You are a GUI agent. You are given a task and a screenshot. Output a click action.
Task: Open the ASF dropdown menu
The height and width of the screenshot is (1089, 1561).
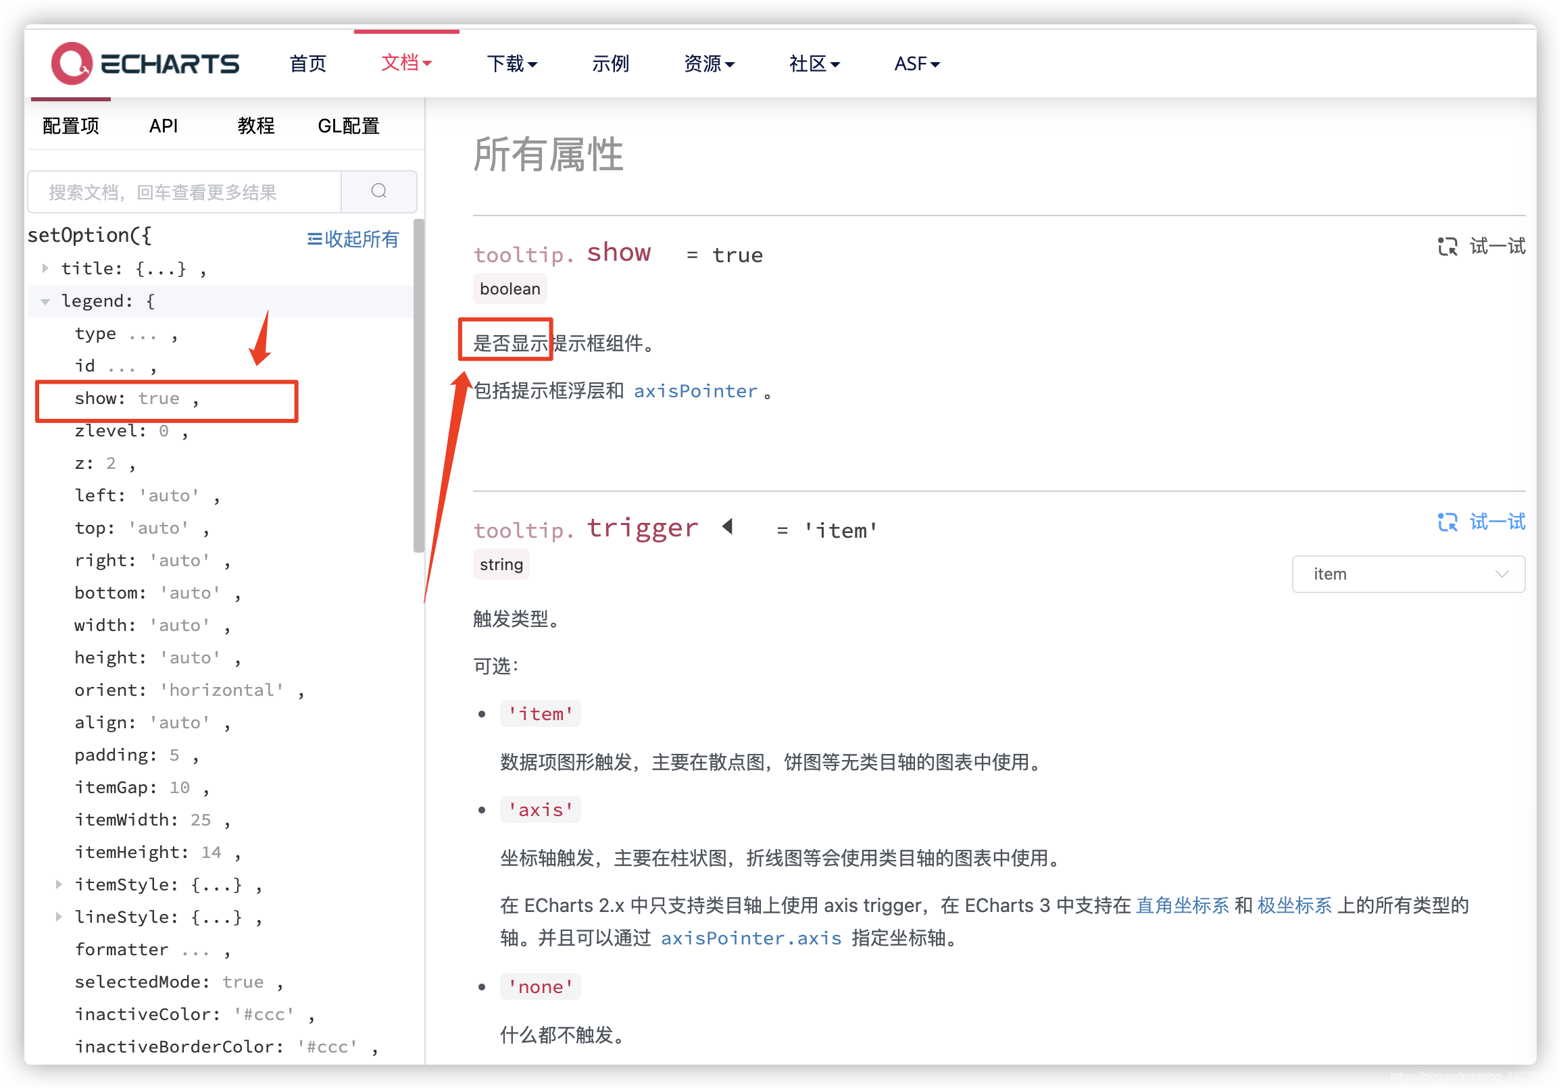917,64
